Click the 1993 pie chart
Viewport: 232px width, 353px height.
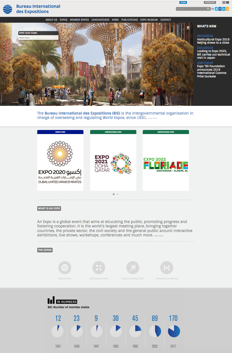(x=135, y=331)
